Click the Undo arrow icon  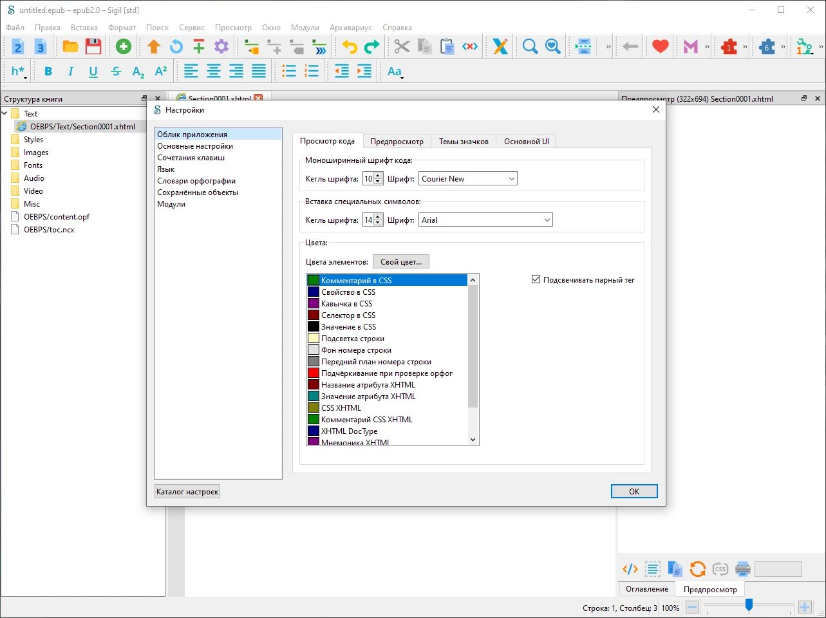click(x=350, y=46)
